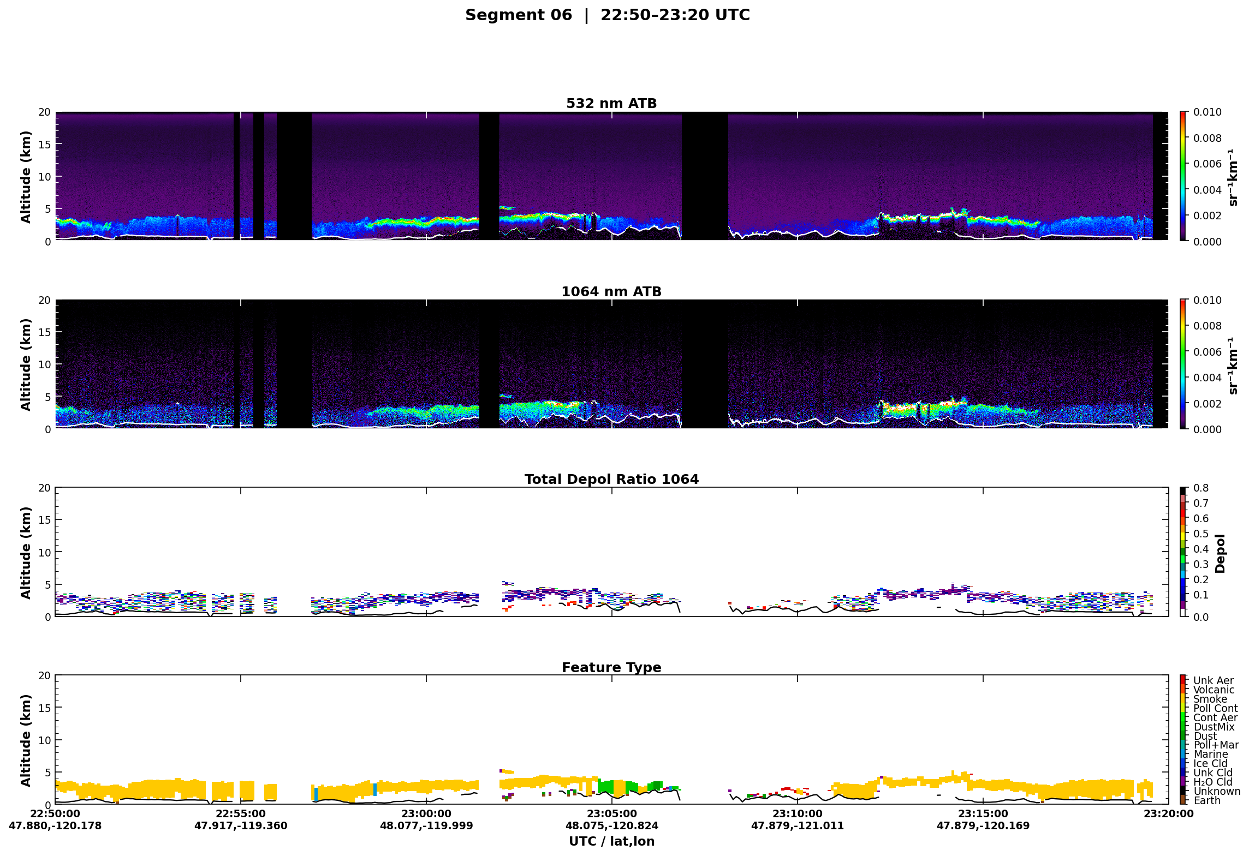
Task: Click the 1064 nm ATB panel title
Action: click(x=611, y=291)
